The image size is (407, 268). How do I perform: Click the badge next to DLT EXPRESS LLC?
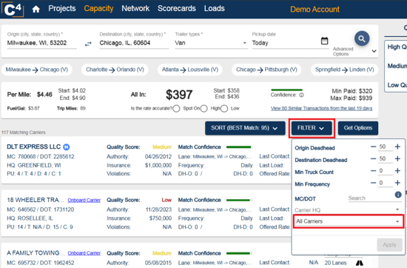pyautogui.click(x=67, y=147)
